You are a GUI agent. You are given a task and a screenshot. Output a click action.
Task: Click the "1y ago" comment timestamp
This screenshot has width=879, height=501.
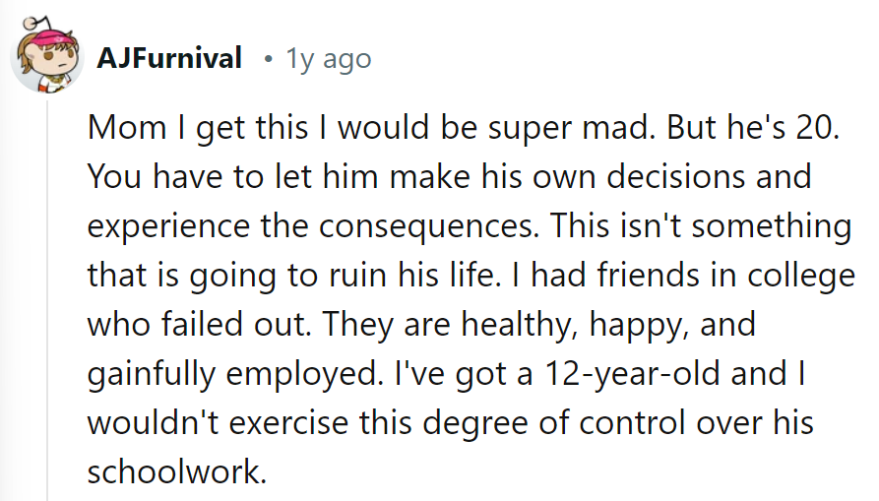329,59
